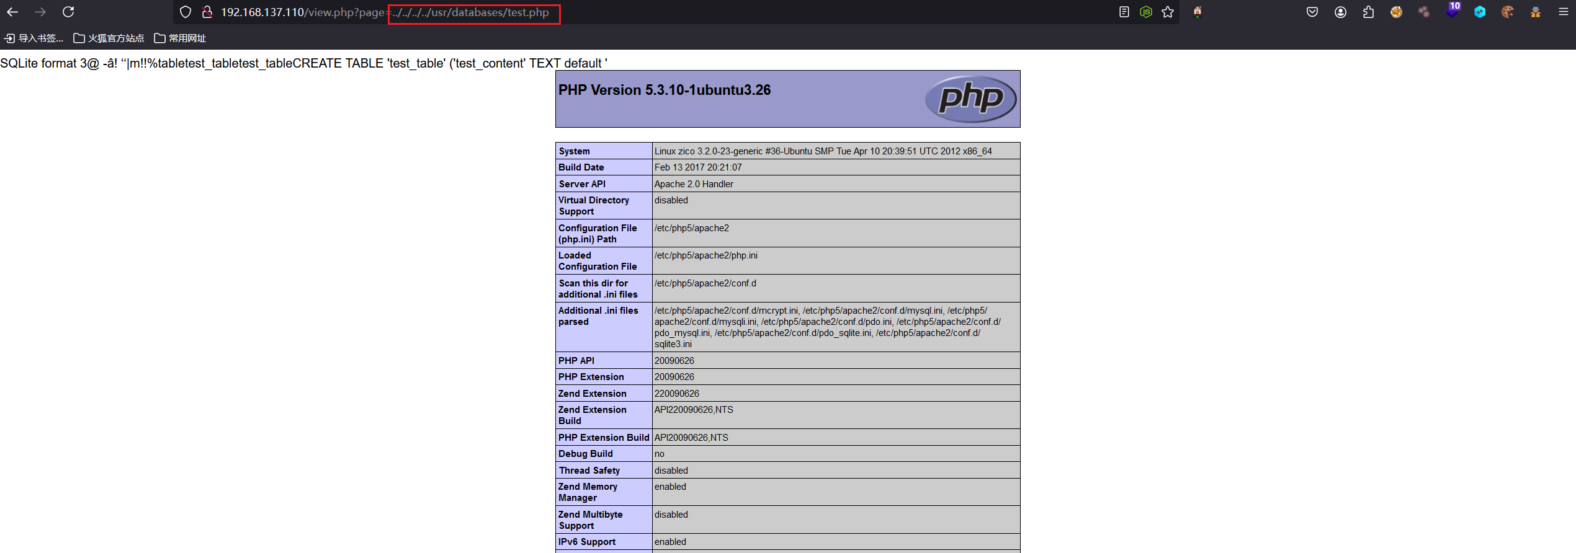This screenshot has width=1576, height=553.
Task: Click the orange fox proxy extension icon
Action: click(1396, 12)
